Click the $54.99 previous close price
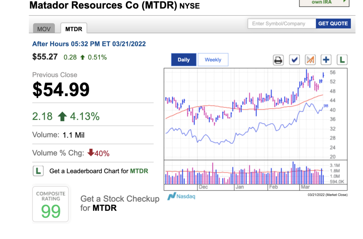Screen dimensions: 363x239 pyautogui.click(x=61, y=89)
